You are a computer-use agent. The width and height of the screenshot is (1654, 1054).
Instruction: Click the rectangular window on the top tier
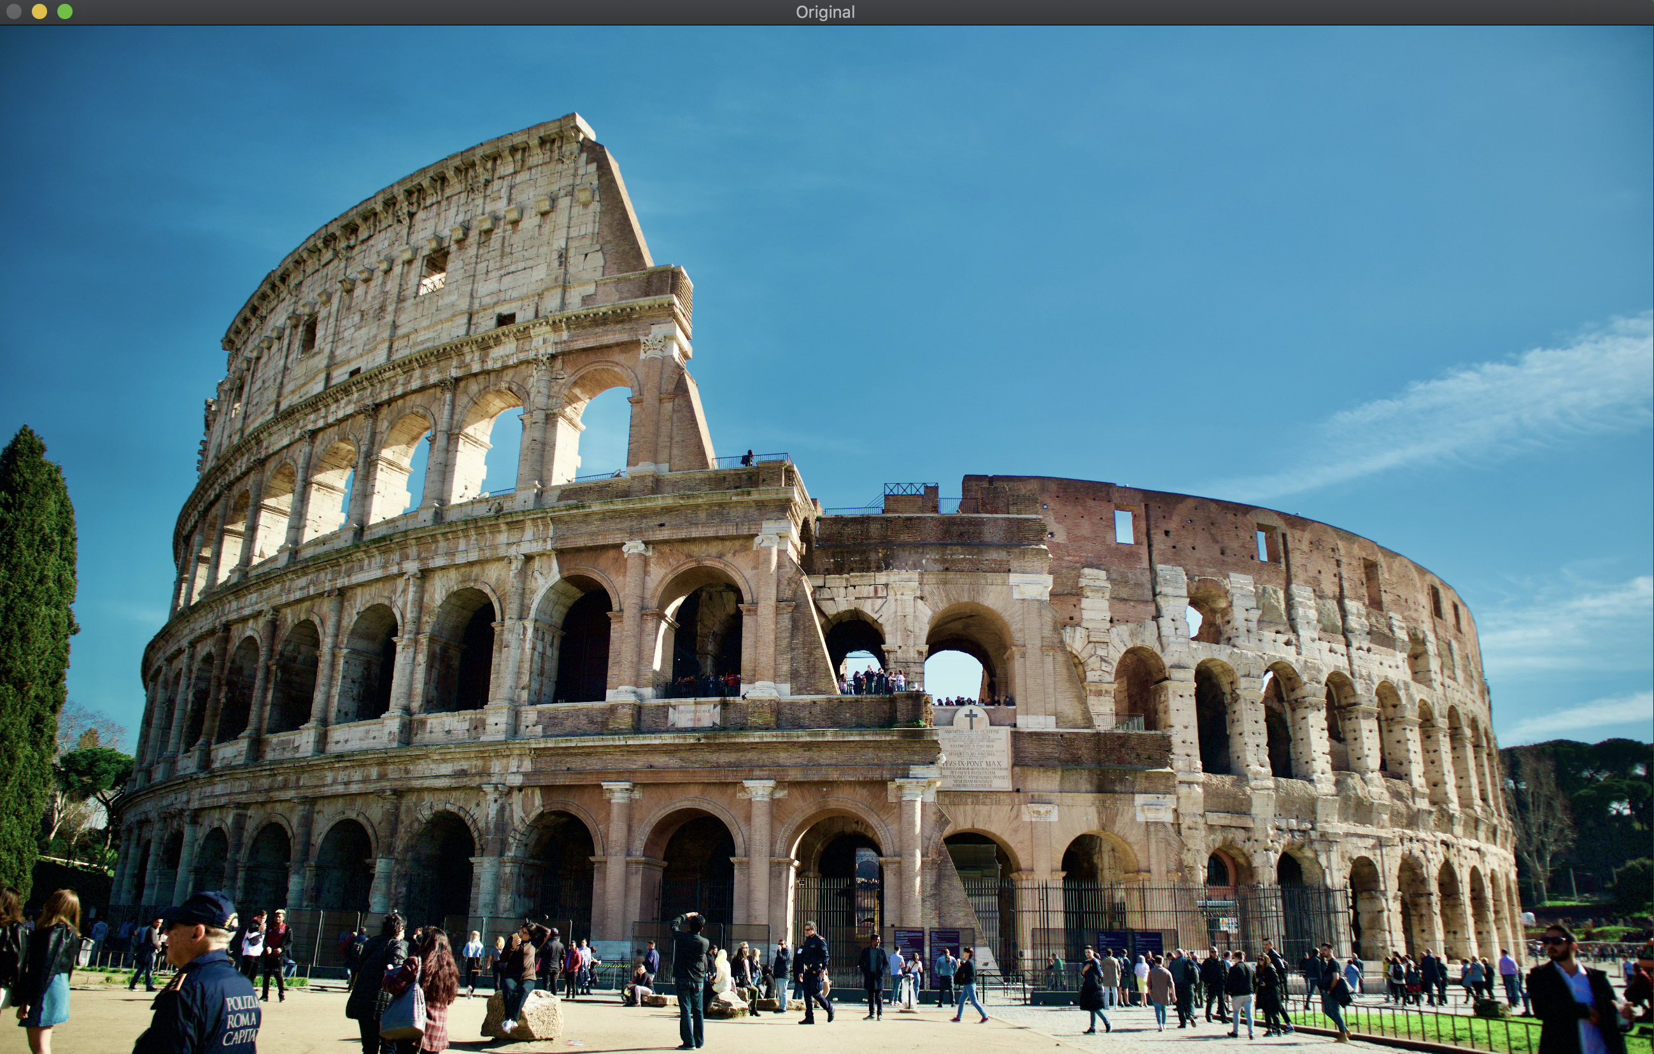434,271
